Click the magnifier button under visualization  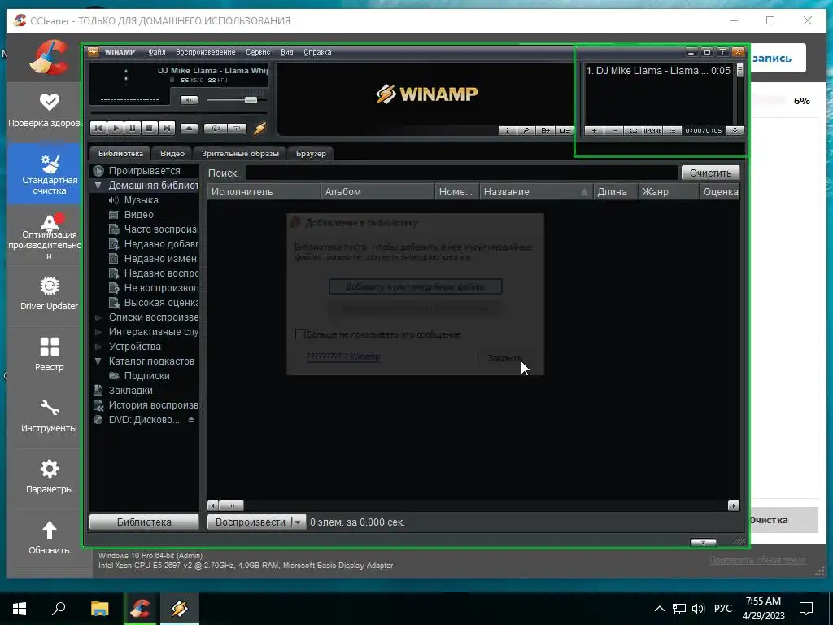526,130
